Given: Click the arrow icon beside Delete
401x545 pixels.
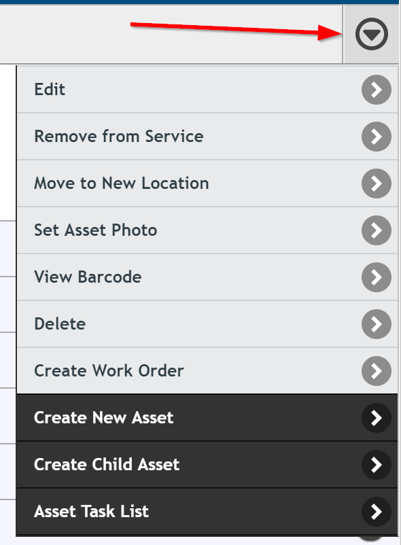Looking at the screenshot, I should [377, 324].
